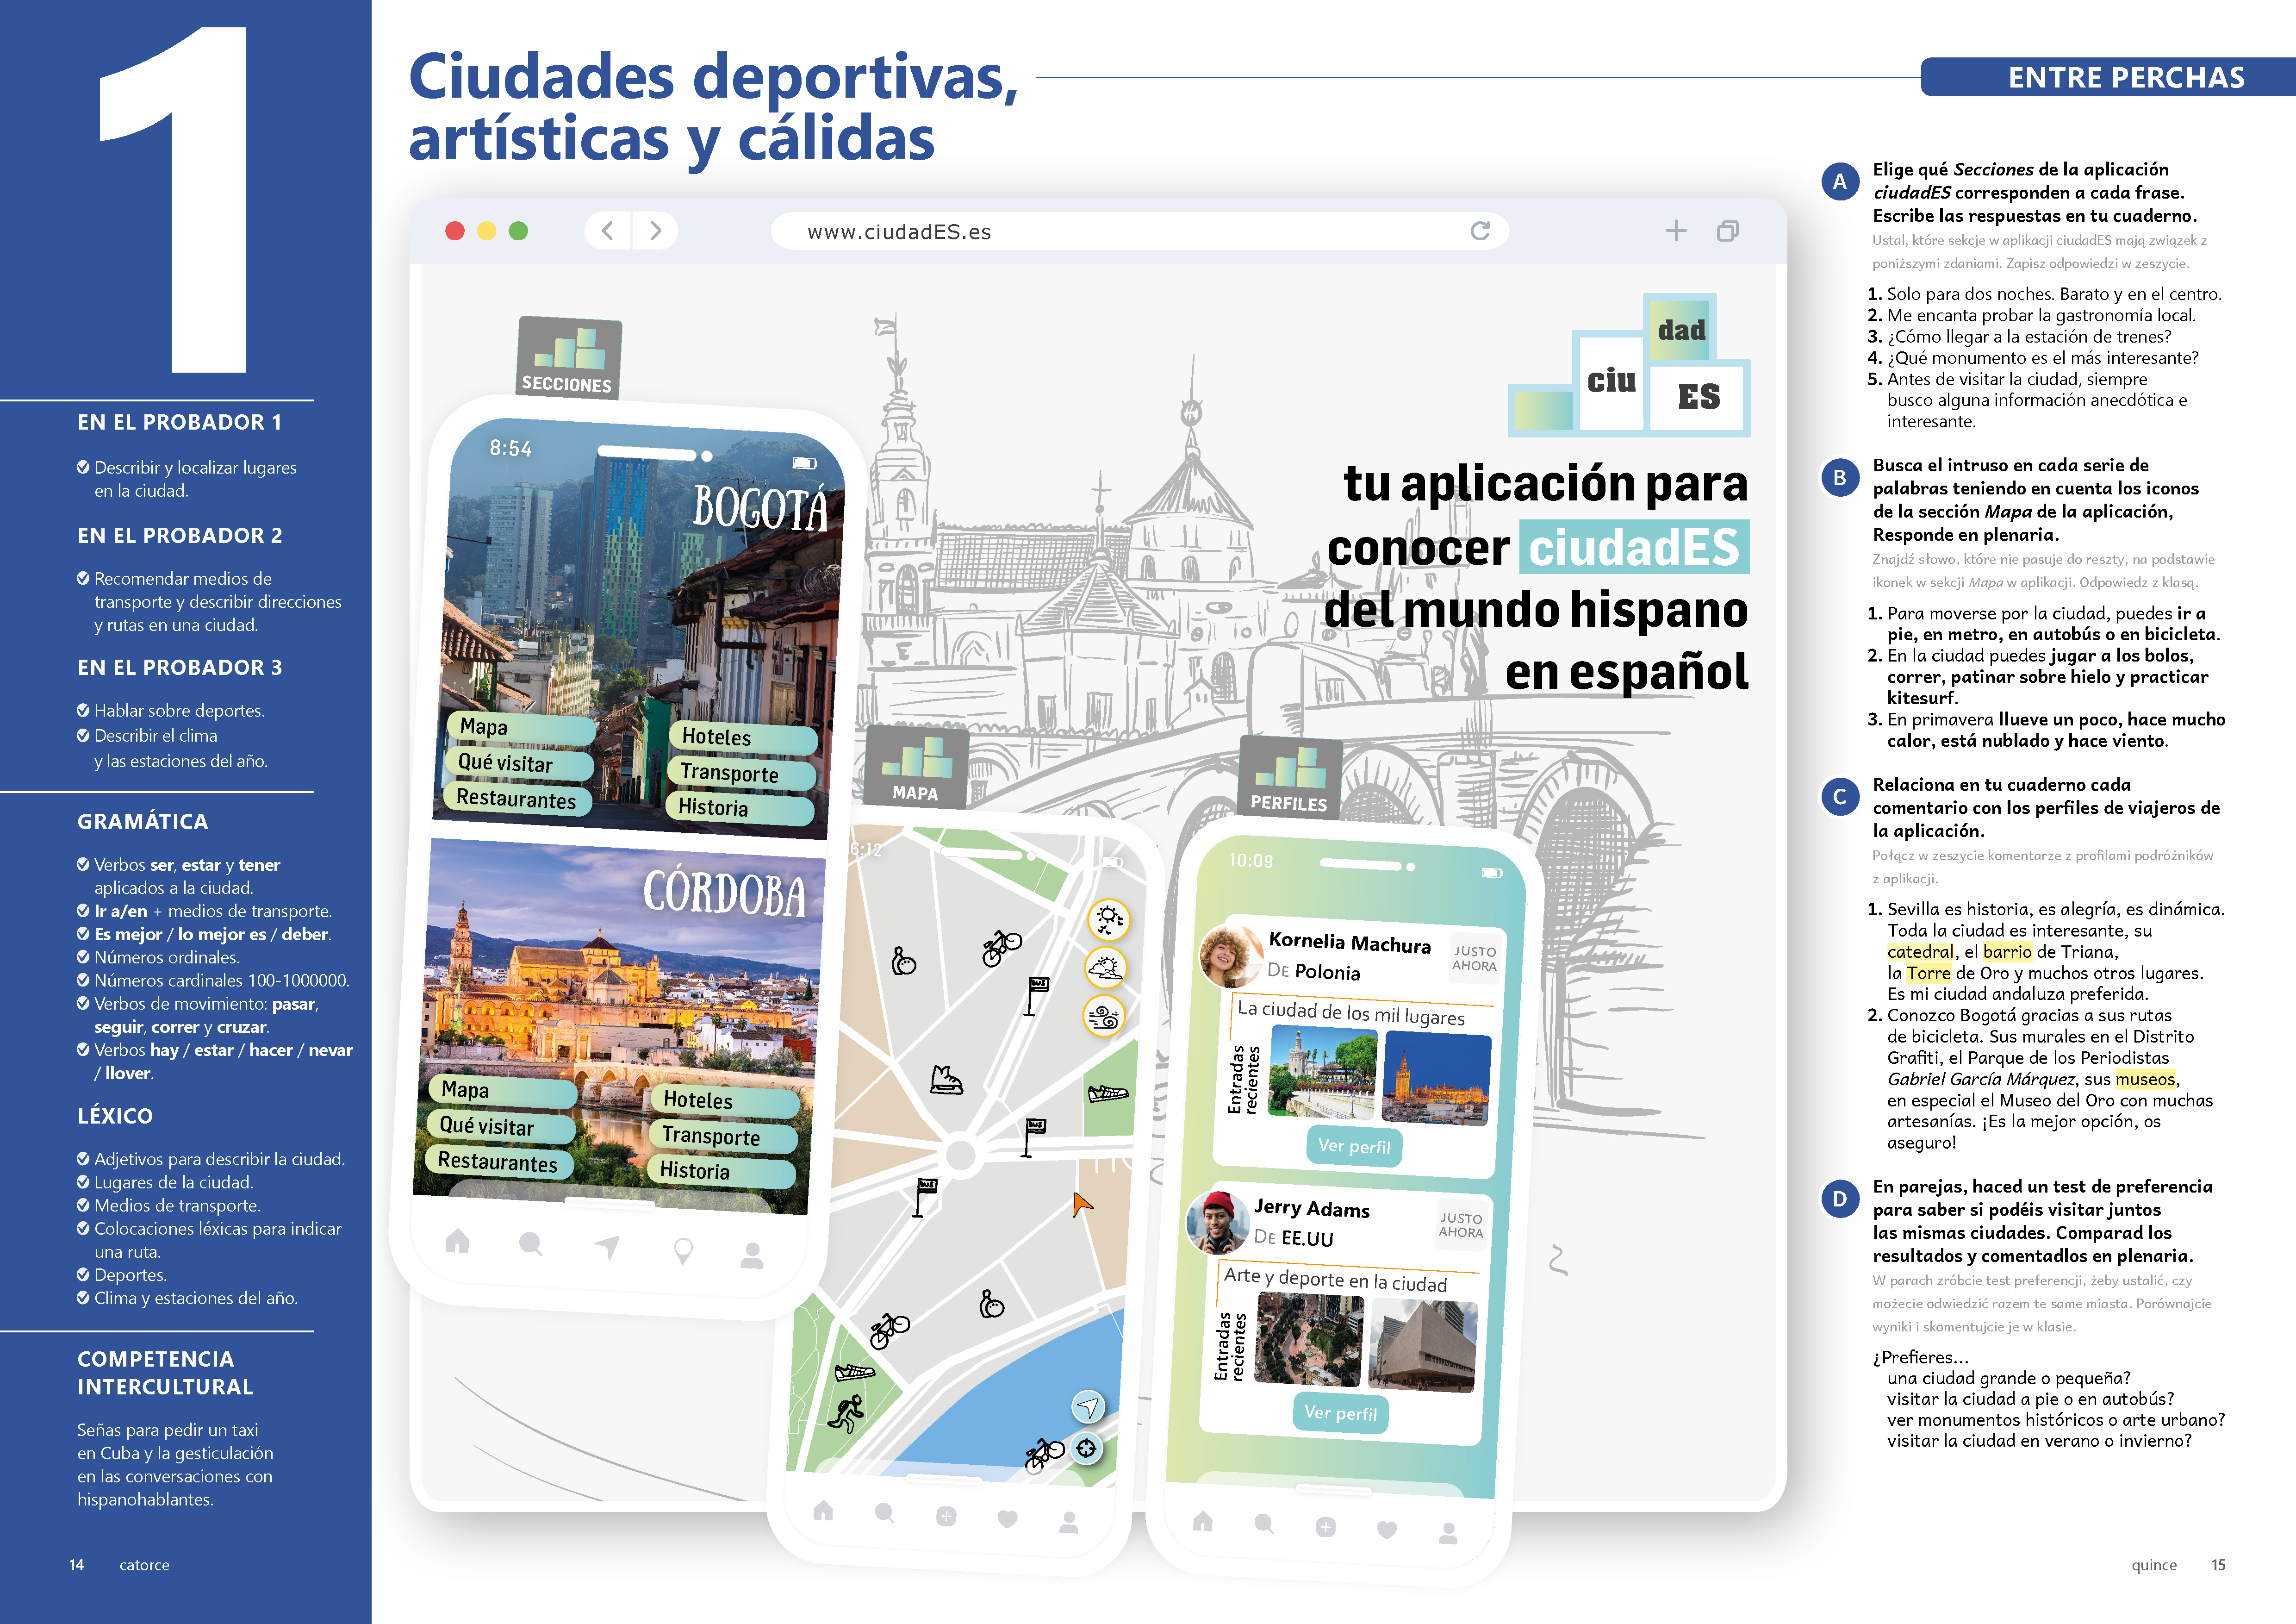Image resolution: width=2296 pixels, height=1624 pixels.
Task: Click the overlapping-windows tabs icon in the browser bar
Action: (1727, 231)
